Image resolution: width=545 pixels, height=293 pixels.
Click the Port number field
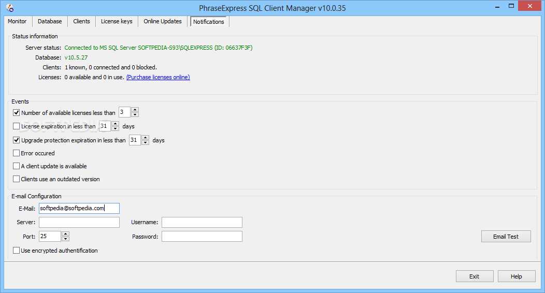50,237
